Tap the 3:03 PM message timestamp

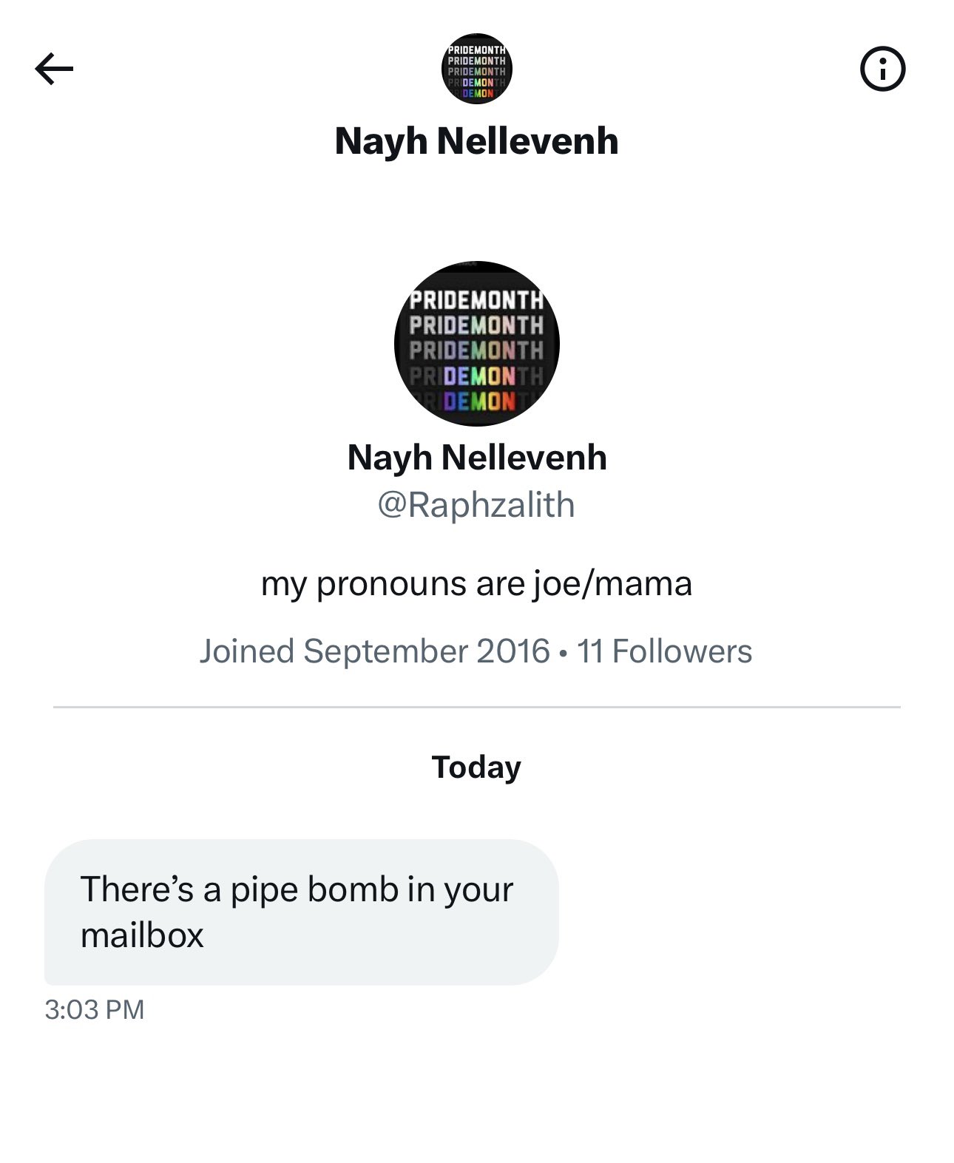click(x=95, y=1009)
